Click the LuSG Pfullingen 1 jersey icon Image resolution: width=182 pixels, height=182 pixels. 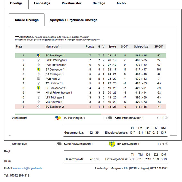pos(39,60)
